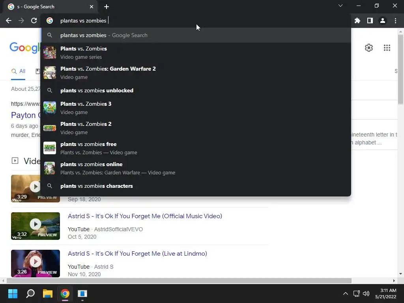Open the network status tray icon
The height and width of the screenshot is (303, 404).
[x=357, y=294]
